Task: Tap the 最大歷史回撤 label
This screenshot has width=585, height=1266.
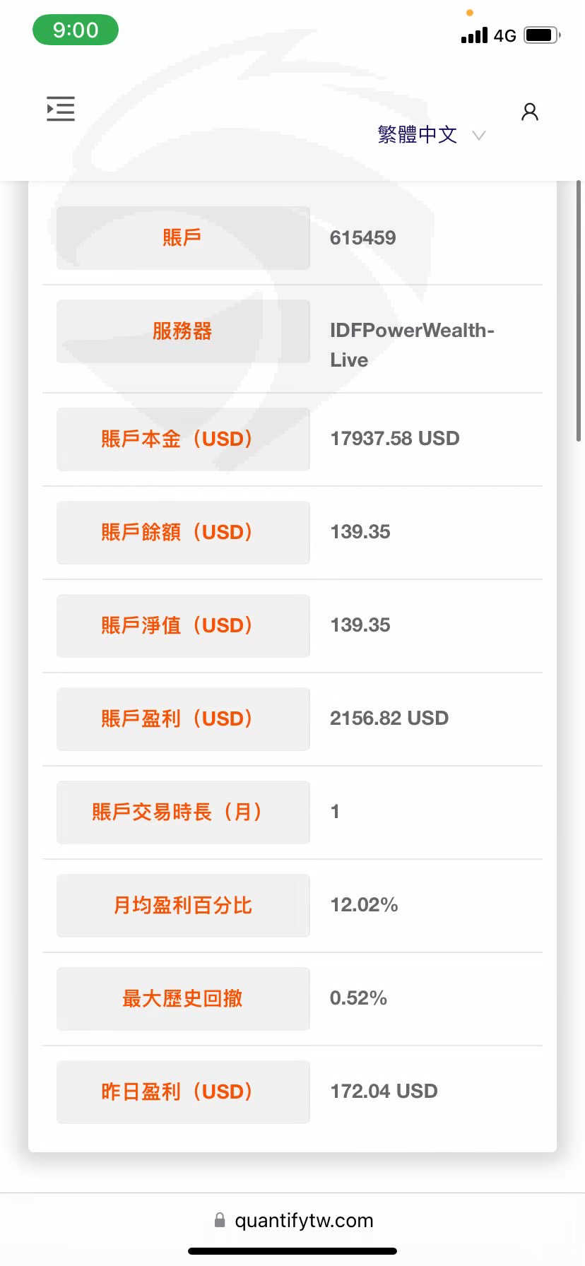Action: pyautogui.click(x=183, y=998)
